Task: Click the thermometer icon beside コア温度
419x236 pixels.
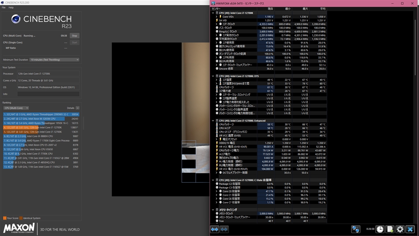Action: click(x=221, y=80)
